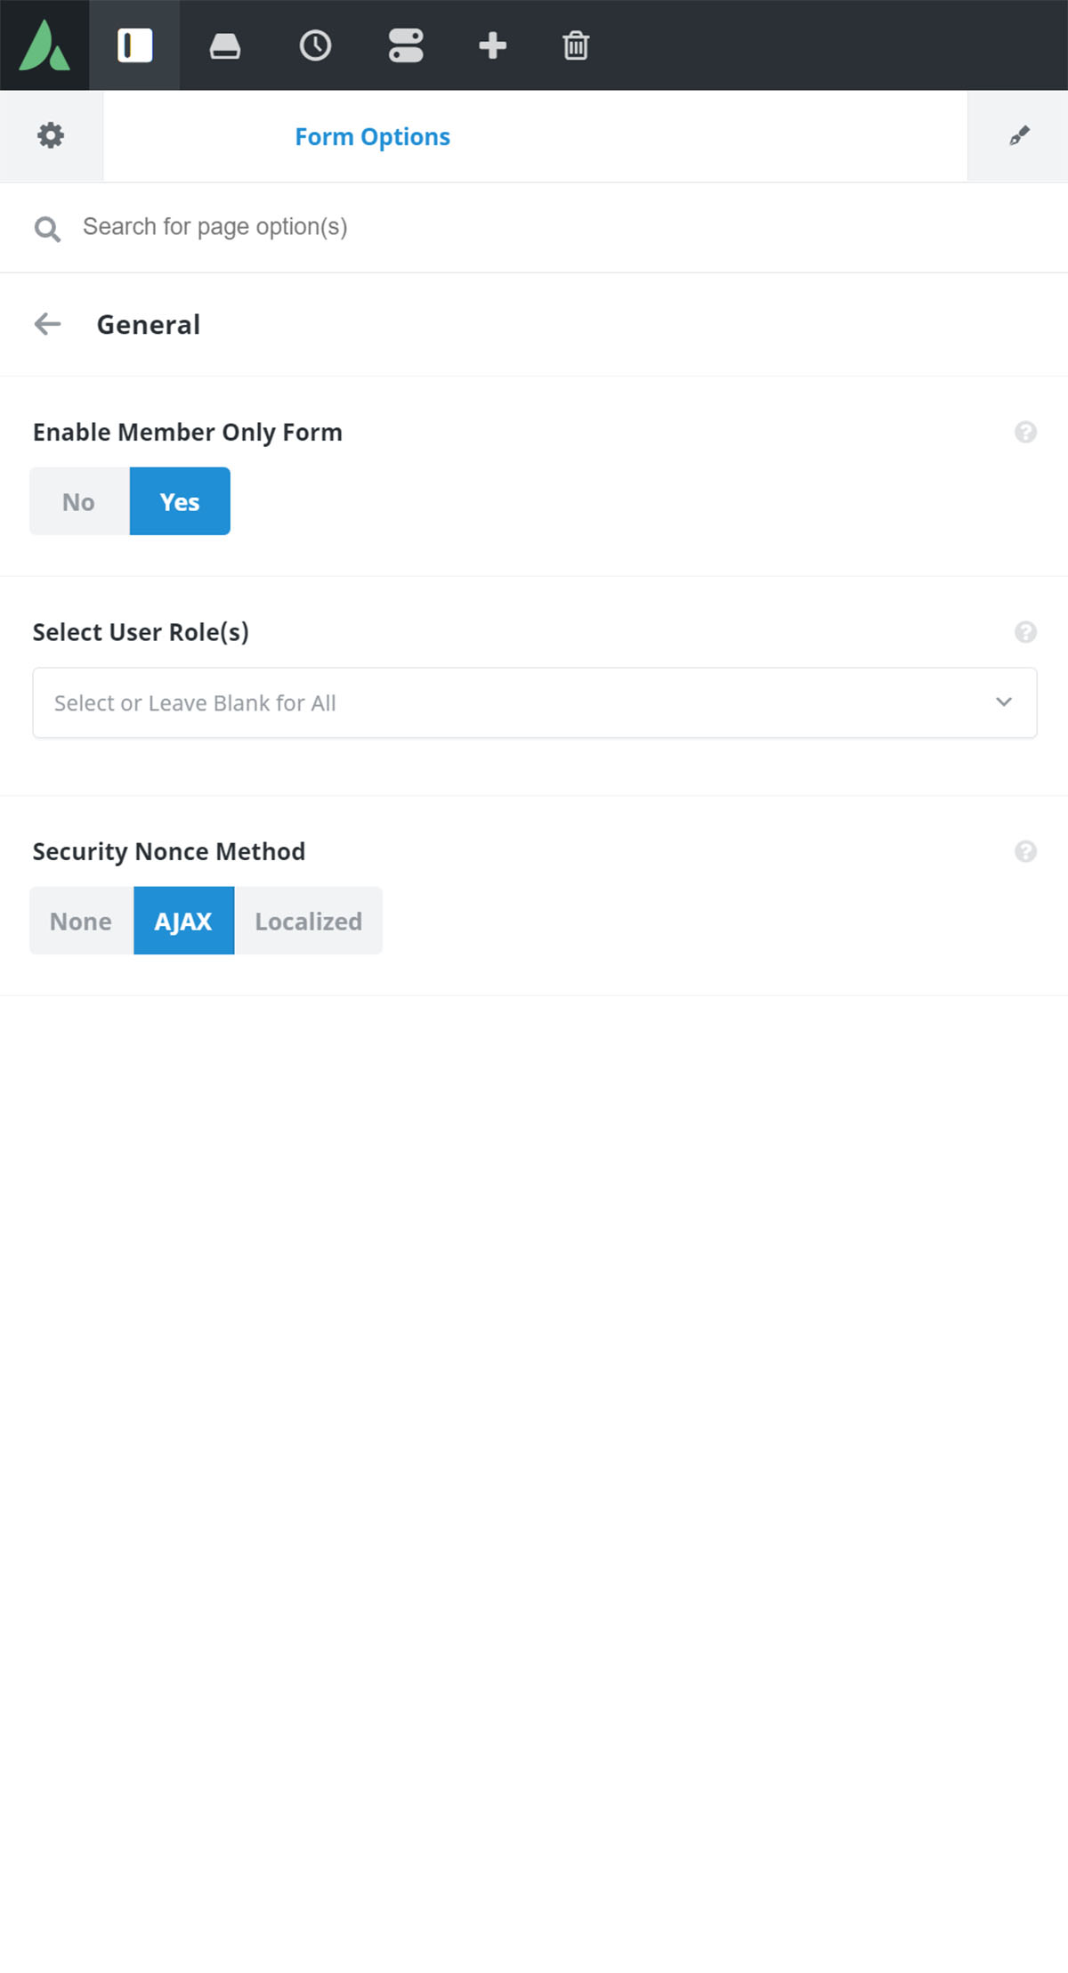Click the plus add-element icon
This screenshot has width=1068, height=1973.
click(x=492, y=45)
